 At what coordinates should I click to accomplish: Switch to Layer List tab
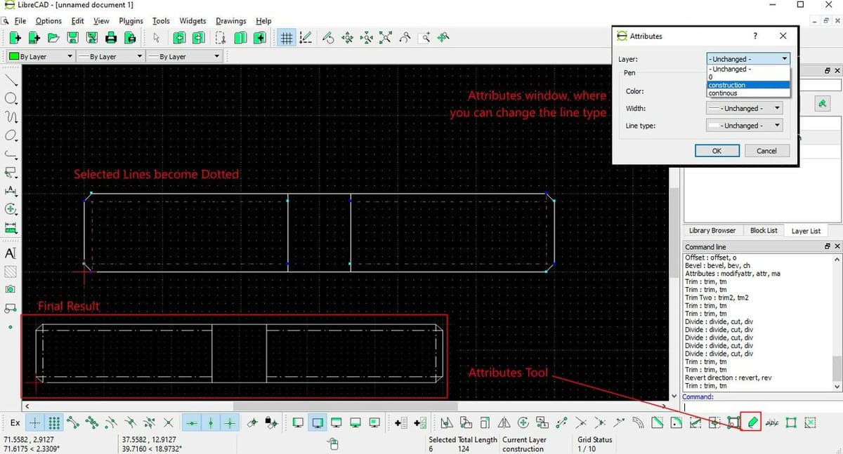point(806,230)
